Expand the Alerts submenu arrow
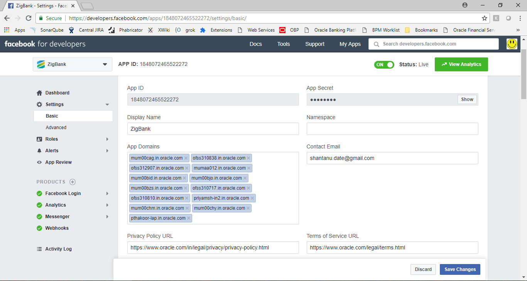527x281 pixels. [107, 151]
